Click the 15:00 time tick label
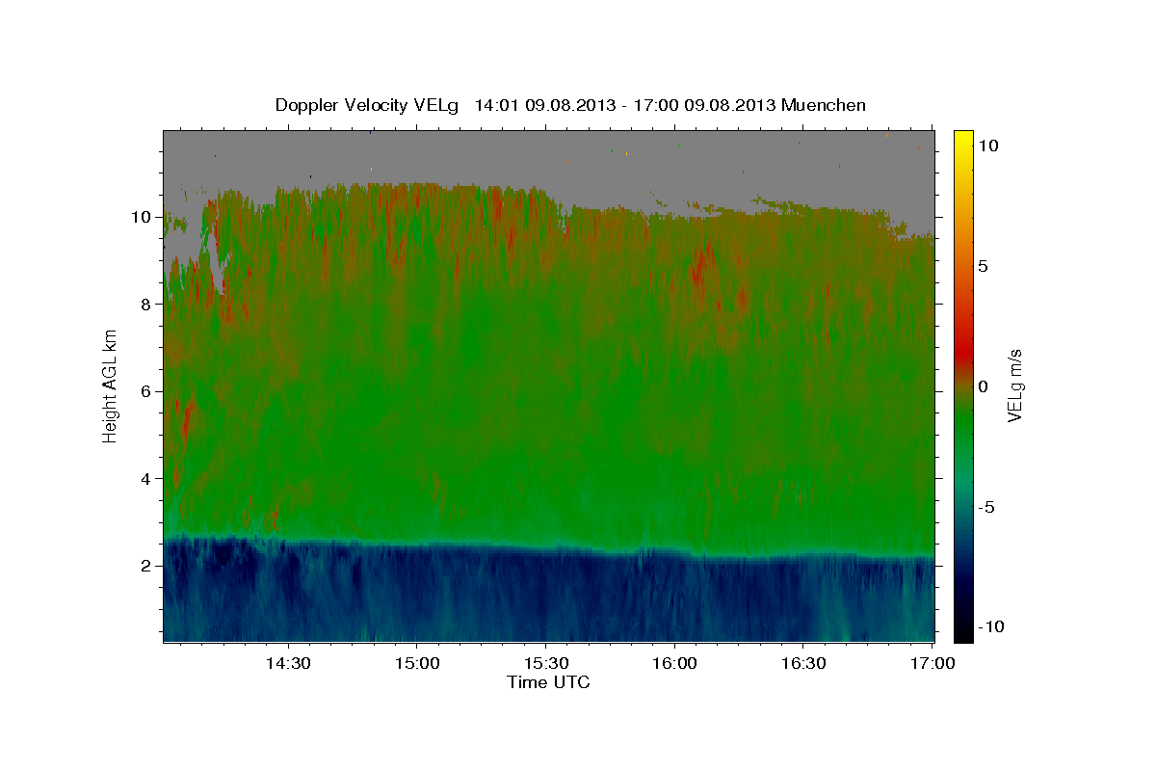Screen dimensions: 1156x771 point(416,663)
